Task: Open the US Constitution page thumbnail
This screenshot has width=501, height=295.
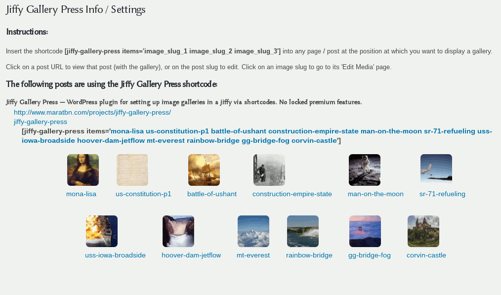Action: pos(132,170)
